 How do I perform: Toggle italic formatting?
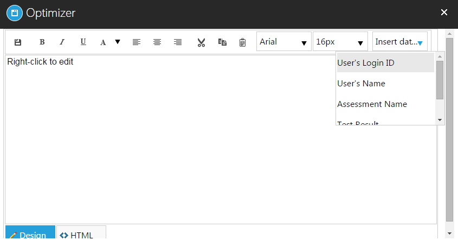tap(62, 42)
